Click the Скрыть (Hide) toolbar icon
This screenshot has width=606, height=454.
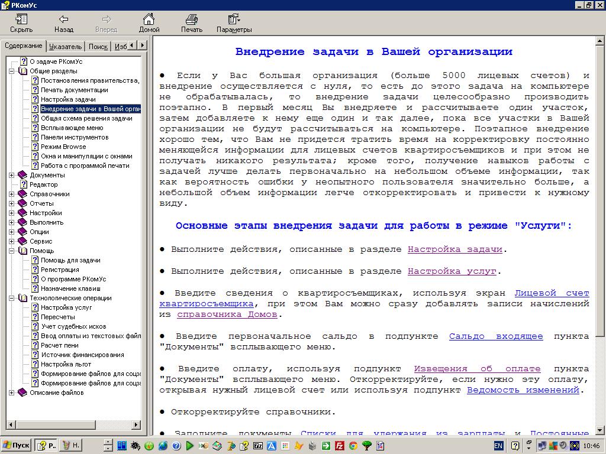tap(21, 20)
